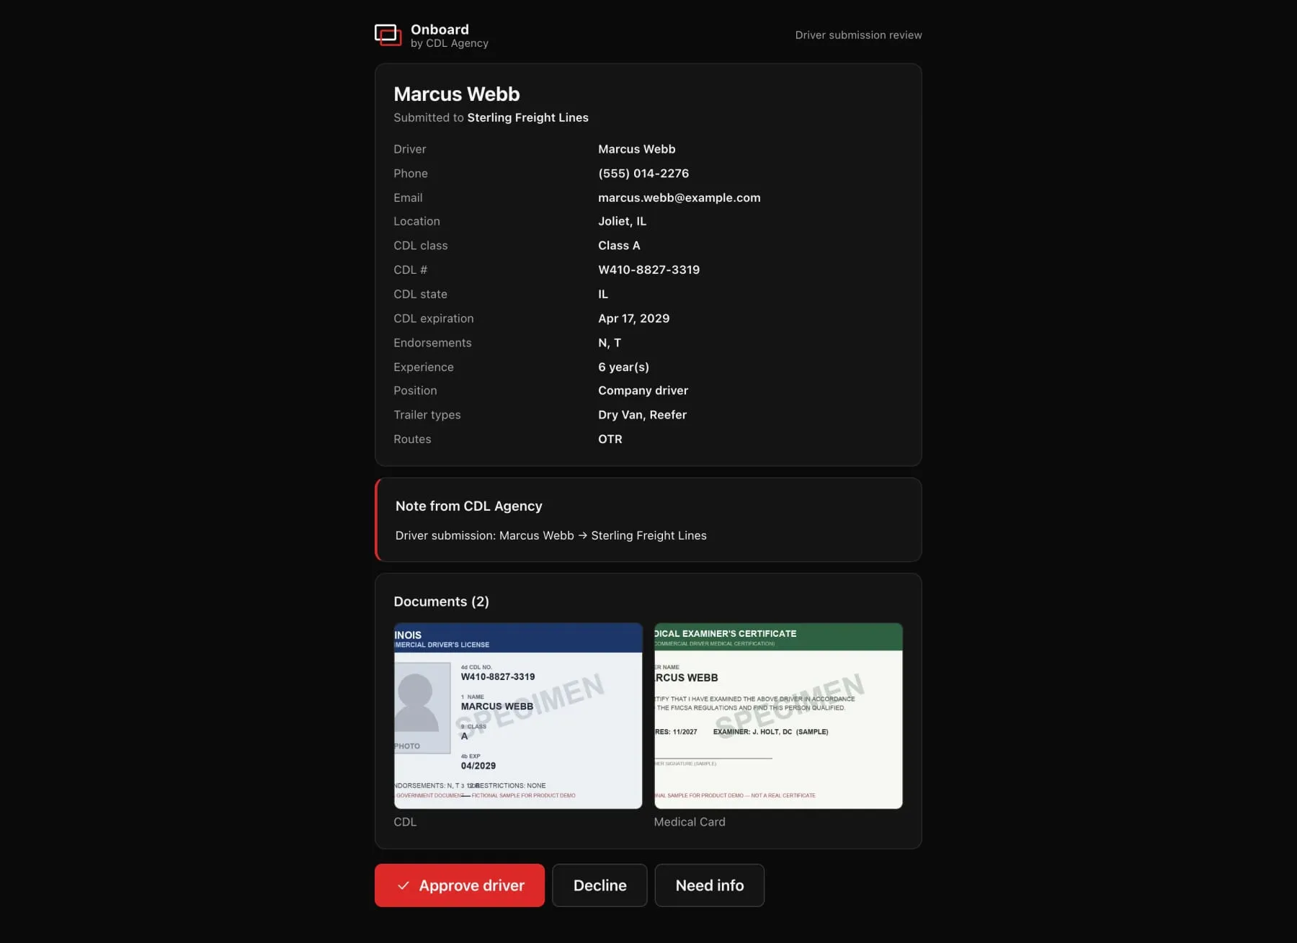Click the Note from CDL Agency heading

coord(469,506)
